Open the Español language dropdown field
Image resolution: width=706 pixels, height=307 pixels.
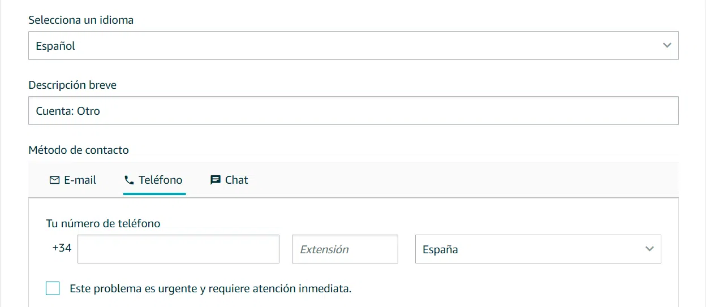coord(339,45)
